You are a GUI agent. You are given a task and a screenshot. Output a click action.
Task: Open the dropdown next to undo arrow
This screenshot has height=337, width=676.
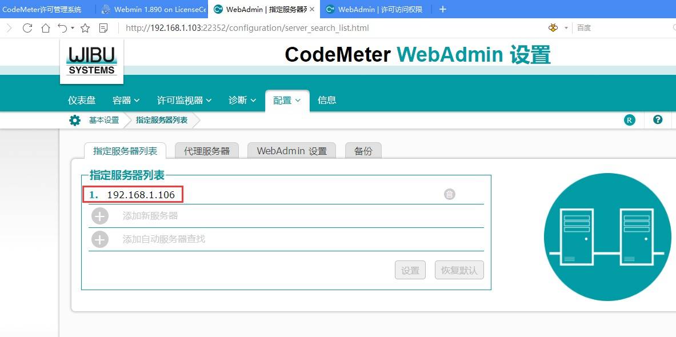coord(73,27)
